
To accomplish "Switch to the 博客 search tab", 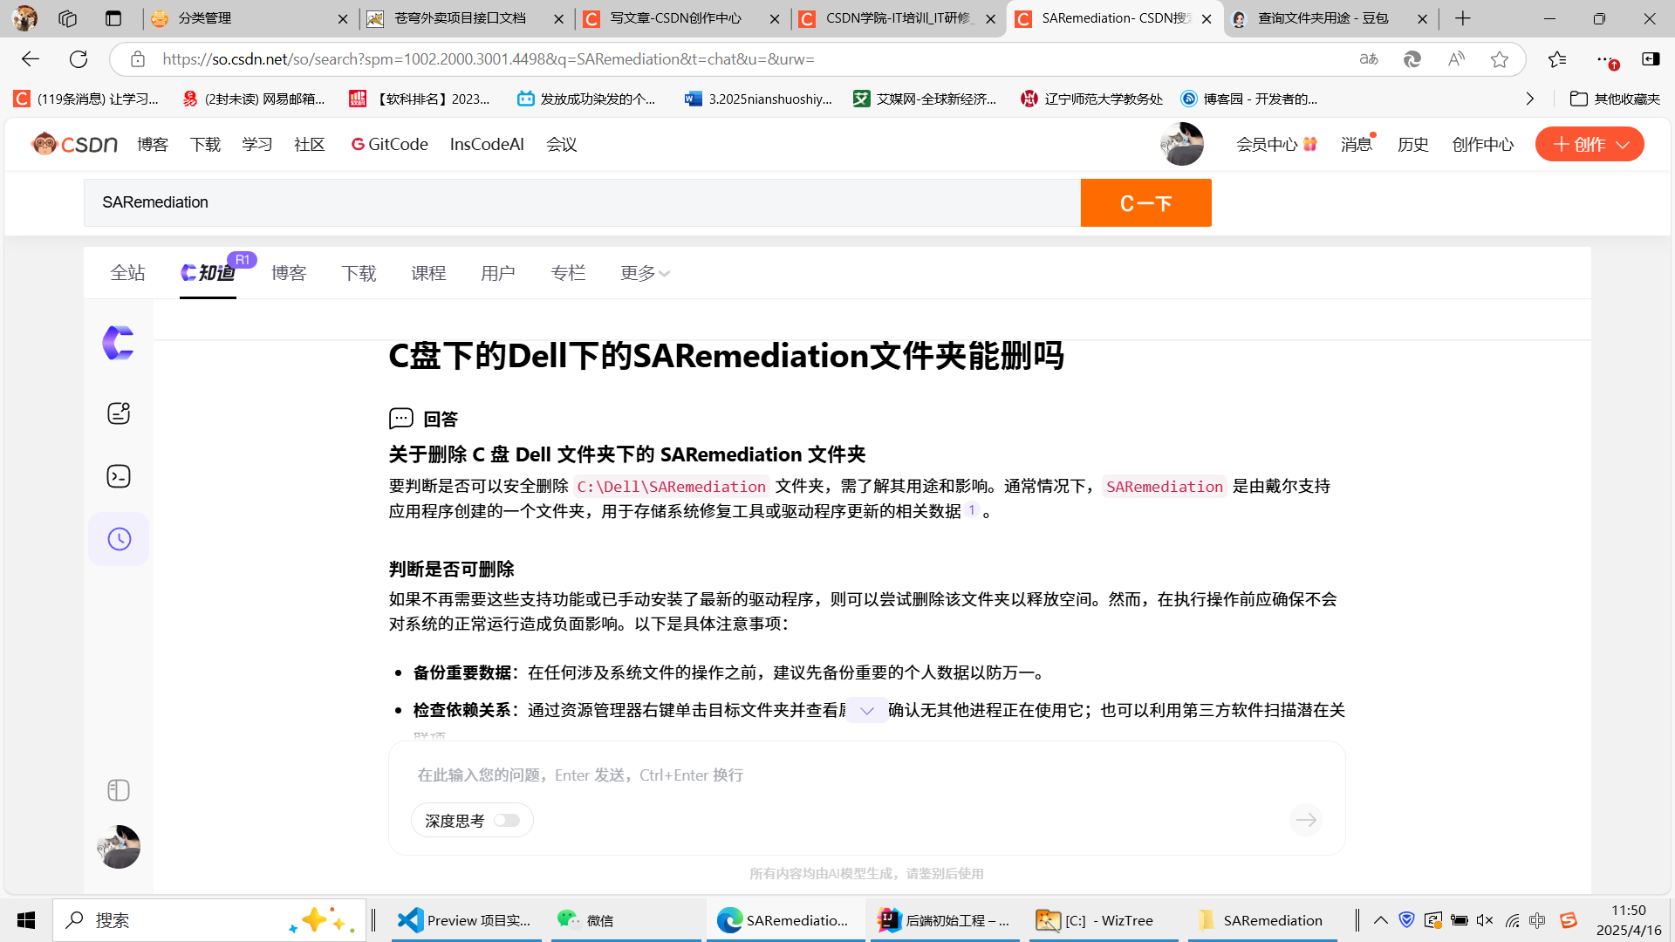I will 289,274.
